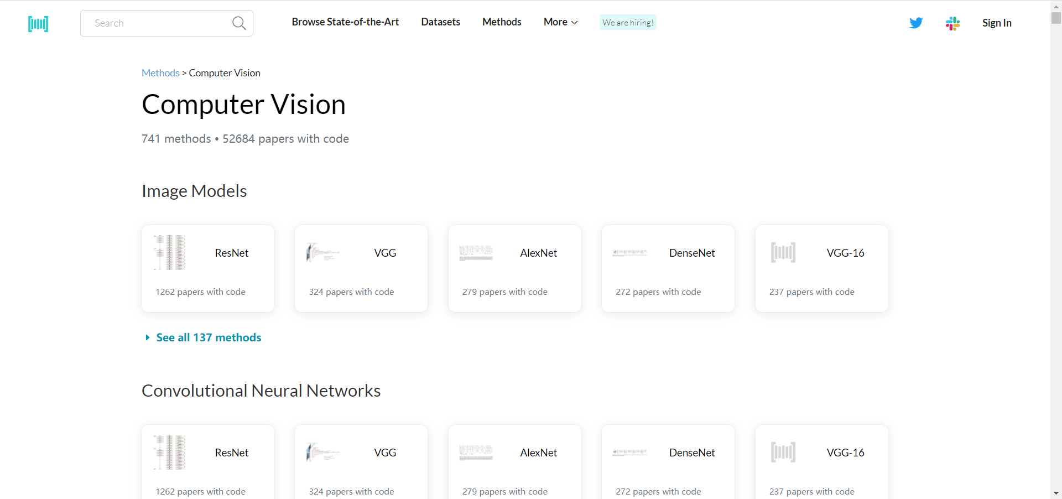Open ResNet thumbnail in Image Models
Viewport: 1062px width, 499px height.
[170, 253]
